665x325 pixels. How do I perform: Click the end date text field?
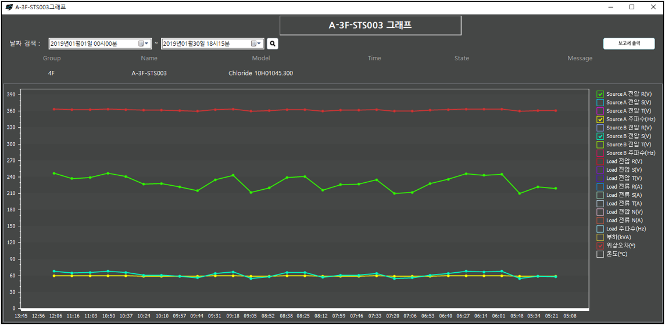(x=205, y=44)
